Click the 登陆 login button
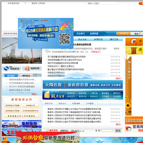This screenshot has width=143, height=143. pos(118,131)
